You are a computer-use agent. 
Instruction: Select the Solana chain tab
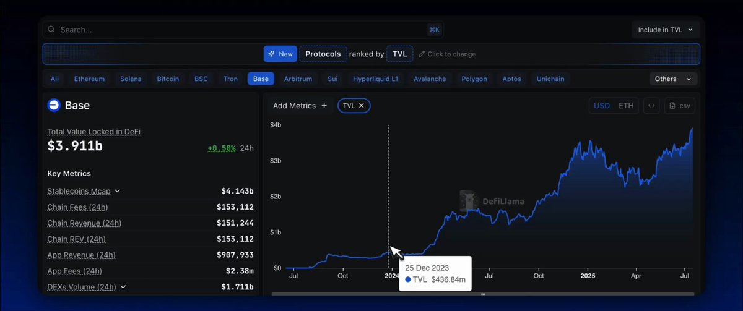pos(131,79)
